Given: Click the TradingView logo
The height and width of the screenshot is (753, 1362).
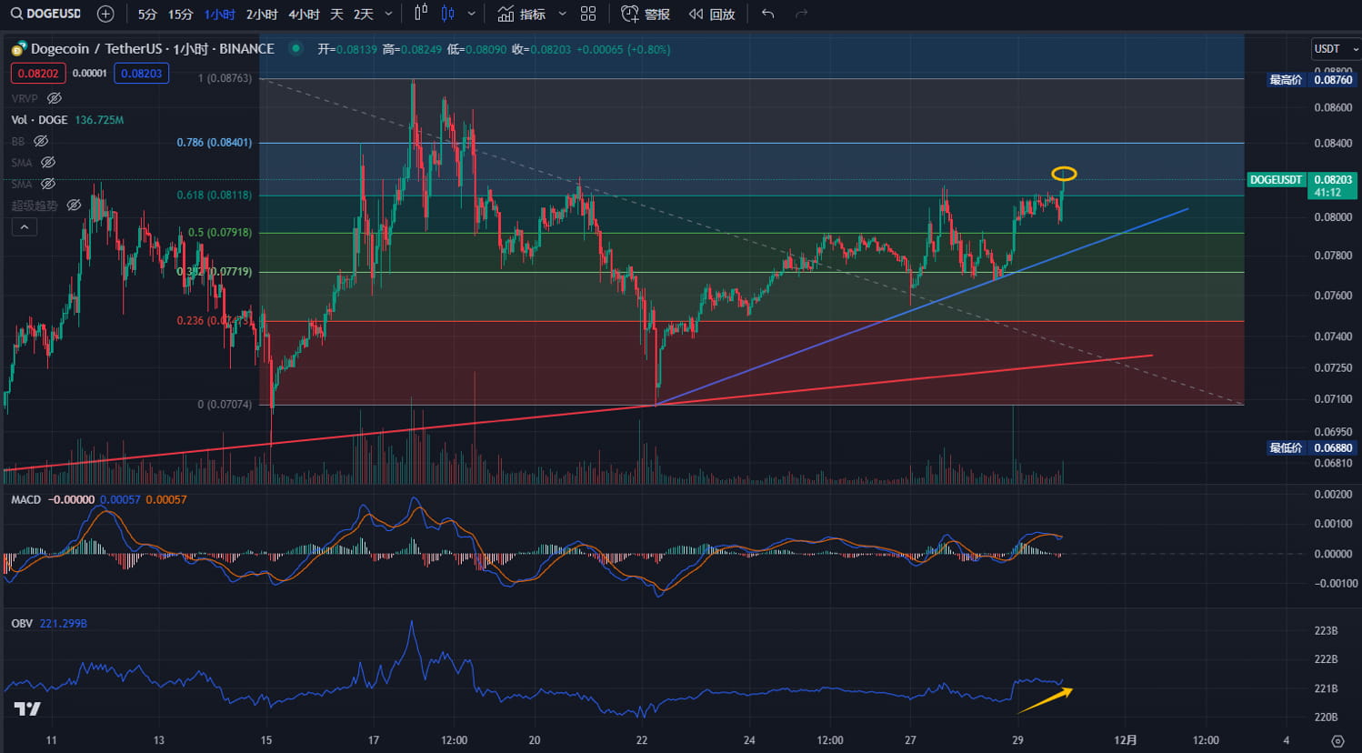Looking at the screenshot, I should (x=27, y=709).
